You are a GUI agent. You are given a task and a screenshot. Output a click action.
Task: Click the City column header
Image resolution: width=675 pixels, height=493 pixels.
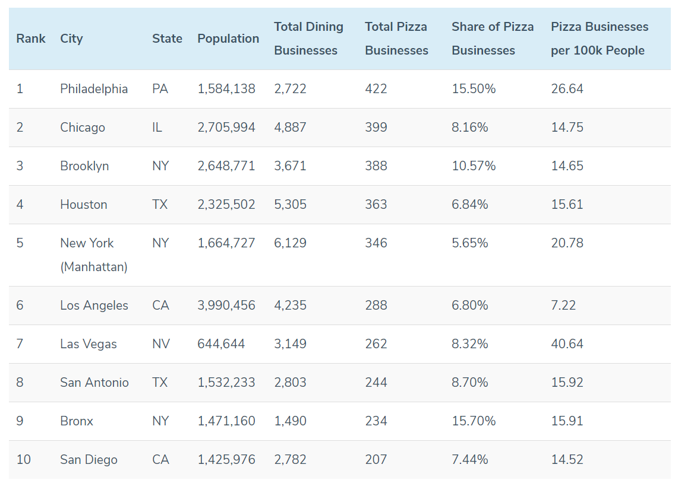point(71,39)
